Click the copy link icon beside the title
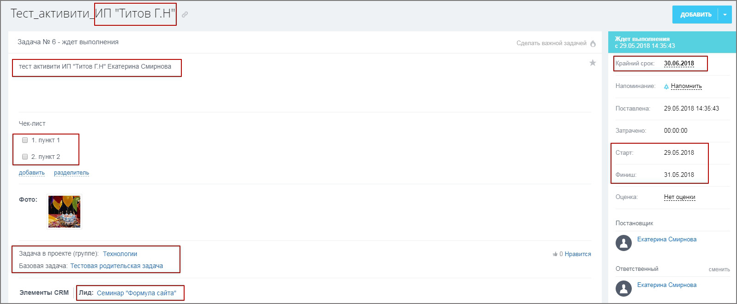 click(x=185, y=15)
